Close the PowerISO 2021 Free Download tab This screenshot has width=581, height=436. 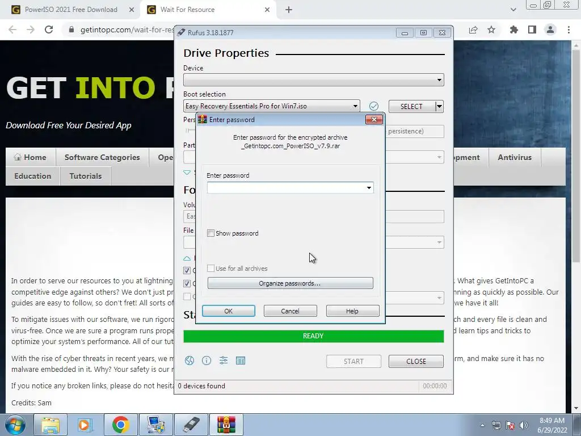[131, 10]
